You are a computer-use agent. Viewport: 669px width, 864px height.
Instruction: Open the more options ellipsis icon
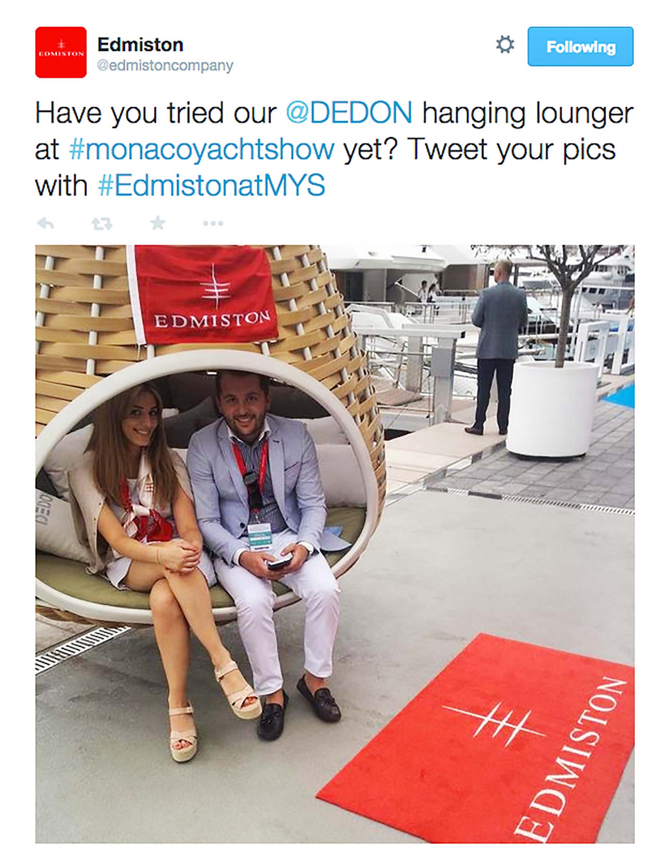coord(213,224)
